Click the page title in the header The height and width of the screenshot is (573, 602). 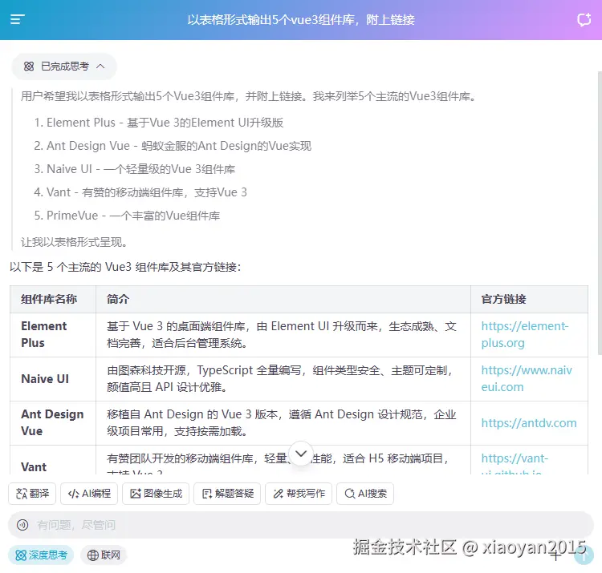(x=301, y=19)
